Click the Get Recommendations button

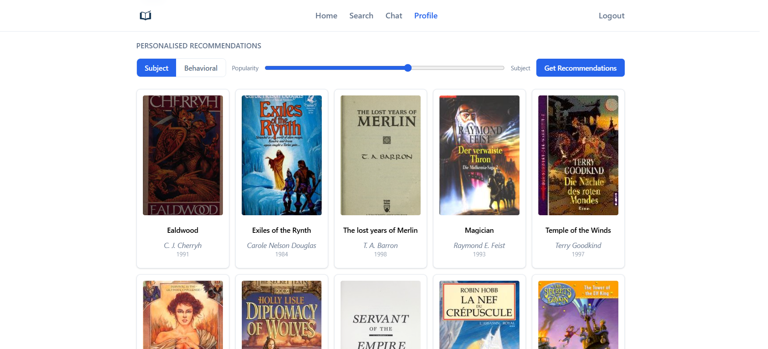pyautogui.click(x=580, y=68)
